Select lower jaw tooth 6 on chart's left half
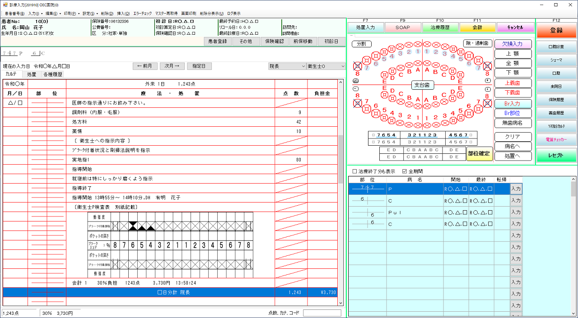578x318 pixels. pos(376,114)
